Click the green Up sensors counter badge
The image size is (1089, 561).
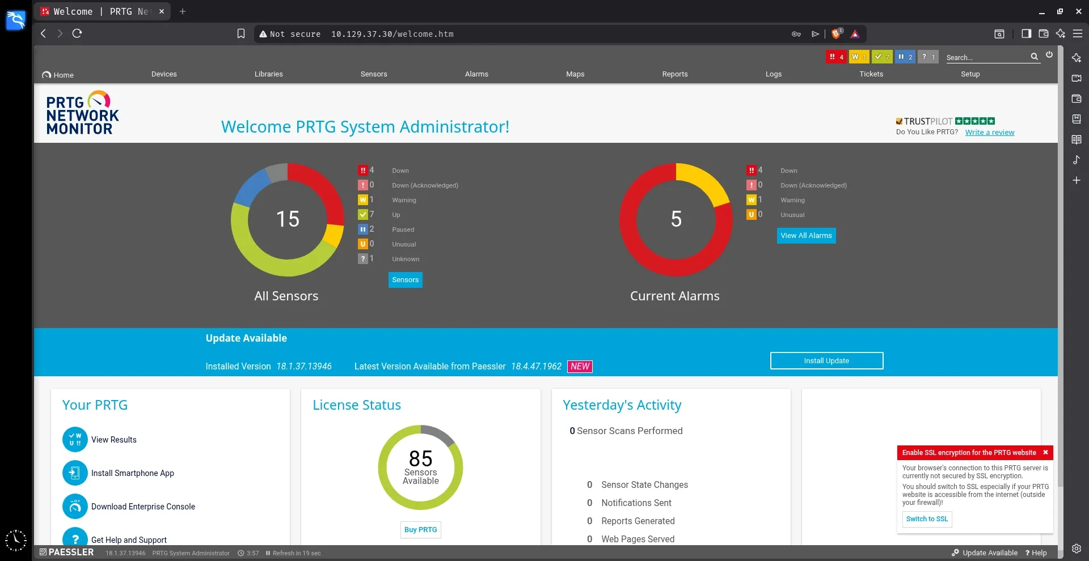click(882, 57)
